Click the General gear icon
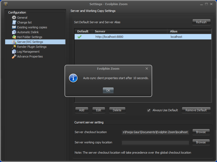Image resolution: width=217 pixels, height=162 pixels. click(x=14, y=18)
